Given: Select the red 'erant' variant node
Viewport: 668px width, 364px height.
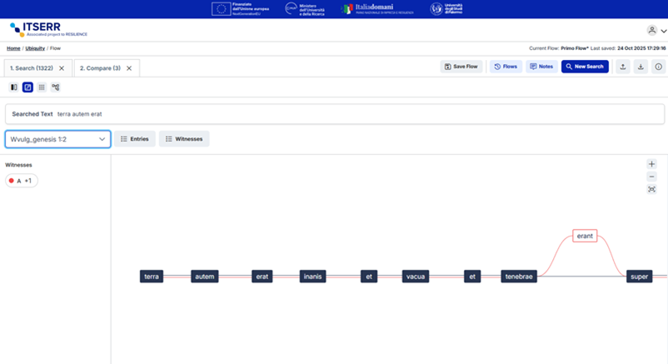Looking at the screenshot, I should (585, 236).
